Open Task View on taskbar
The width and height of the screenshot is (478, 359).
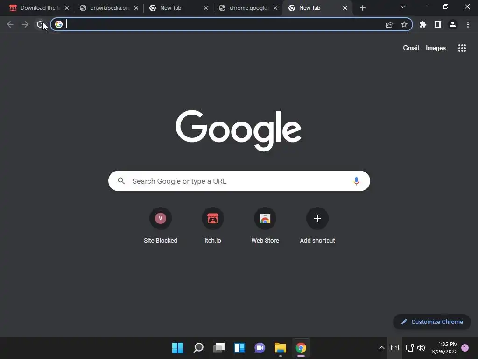[218, 348]
